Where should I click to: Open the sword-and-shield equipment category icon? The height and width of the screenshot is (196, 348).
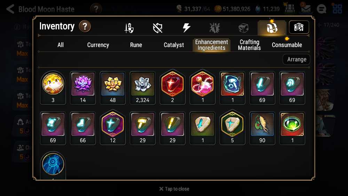[x=129, y=28]
